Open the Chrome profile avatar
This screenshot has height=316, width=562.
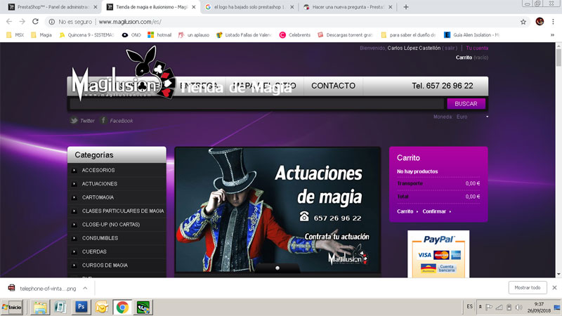pos(540,22)
